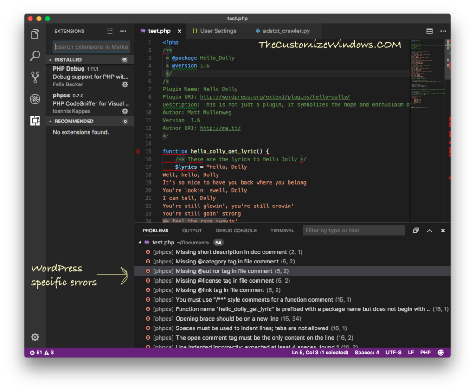Close the test.php editor tab
The width and height of the screenshot is (475, 392).
pos(180,31)
